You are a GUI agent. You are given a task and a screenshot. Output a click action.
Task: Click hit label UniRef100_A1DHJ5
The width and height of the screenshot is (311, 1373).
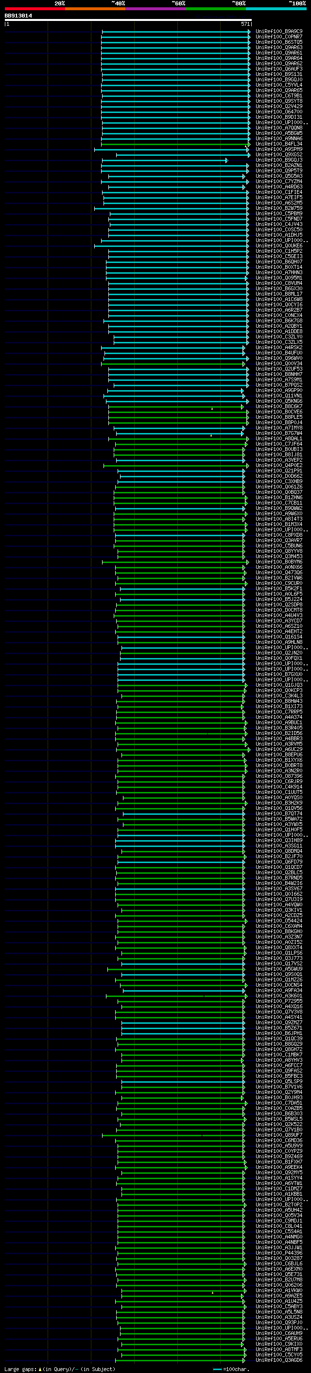[x=278, y=235]
